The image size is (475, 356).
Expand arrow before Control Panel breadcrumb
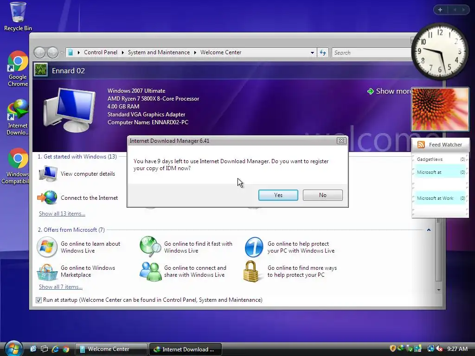point(79,52)
